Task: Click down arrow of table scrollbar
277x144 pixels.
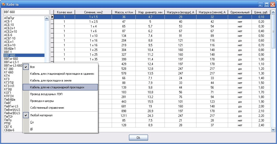Action: click(273, 130)
